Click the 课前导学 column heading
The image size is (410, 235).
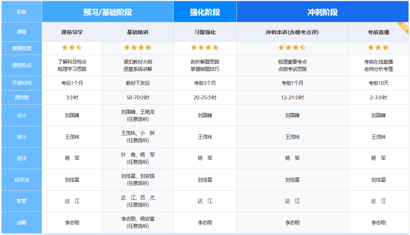click(72, 32)
